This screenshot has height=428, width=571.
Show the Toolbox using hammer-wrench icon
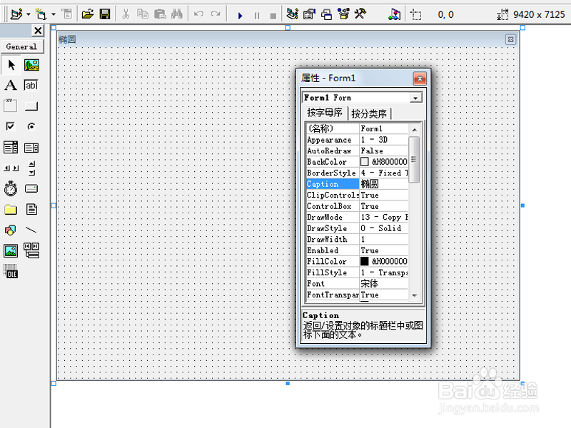pos(360,14)
